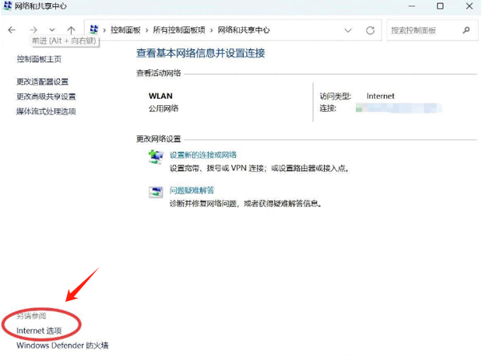
Task: Open 更改高级共享设置 link
Action: coord(46,96)
